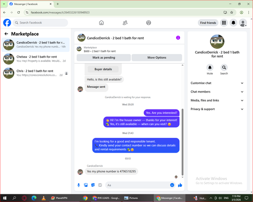253x202 pixels.
Task: Show hidden system tray icons
Action: (x=211, y=198)
